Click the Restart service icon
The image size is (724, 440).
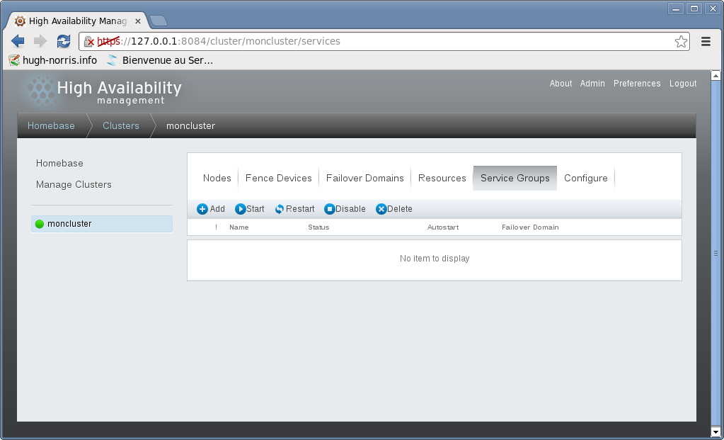(280, 209)
